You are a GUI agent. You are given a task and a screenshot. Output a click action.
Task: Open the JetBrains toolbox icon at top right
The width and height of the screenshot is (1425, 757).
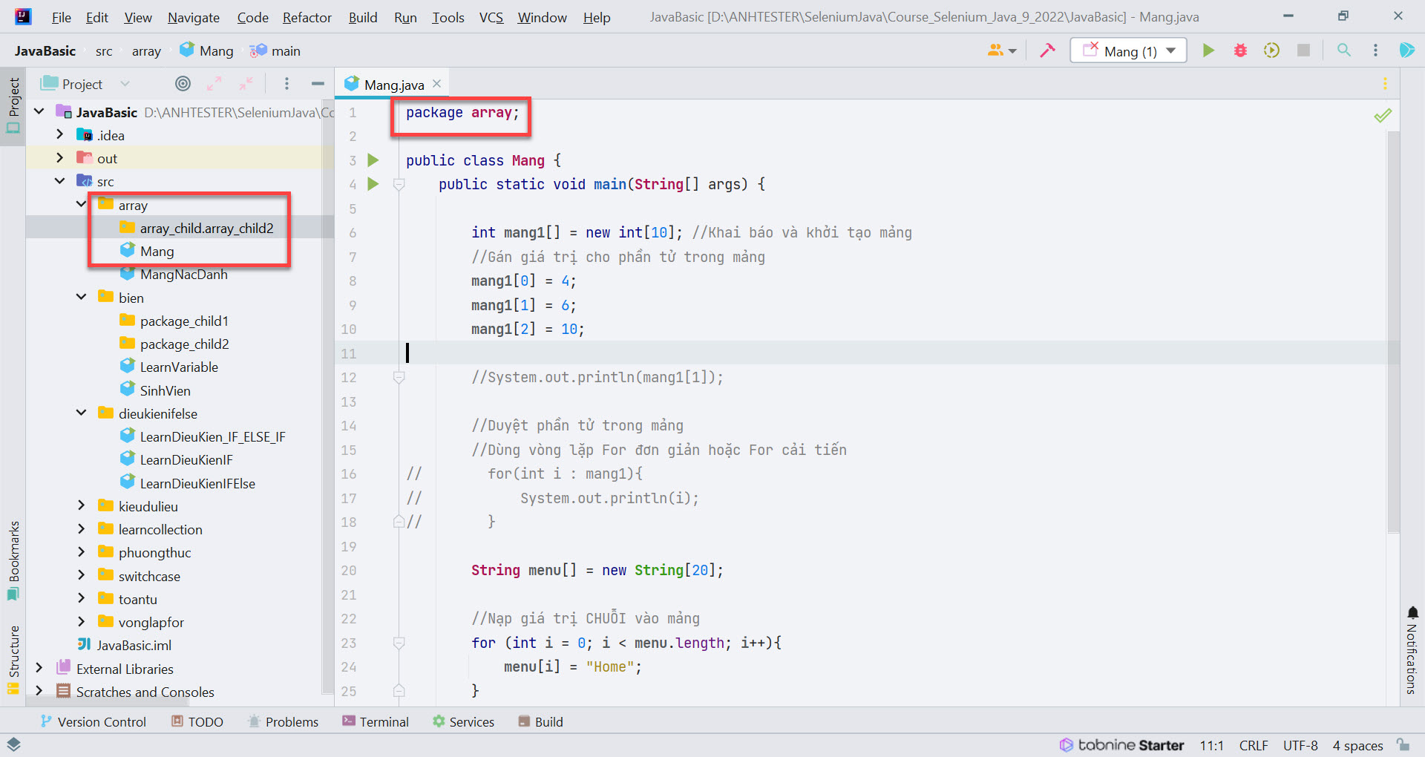(1406, 50)
